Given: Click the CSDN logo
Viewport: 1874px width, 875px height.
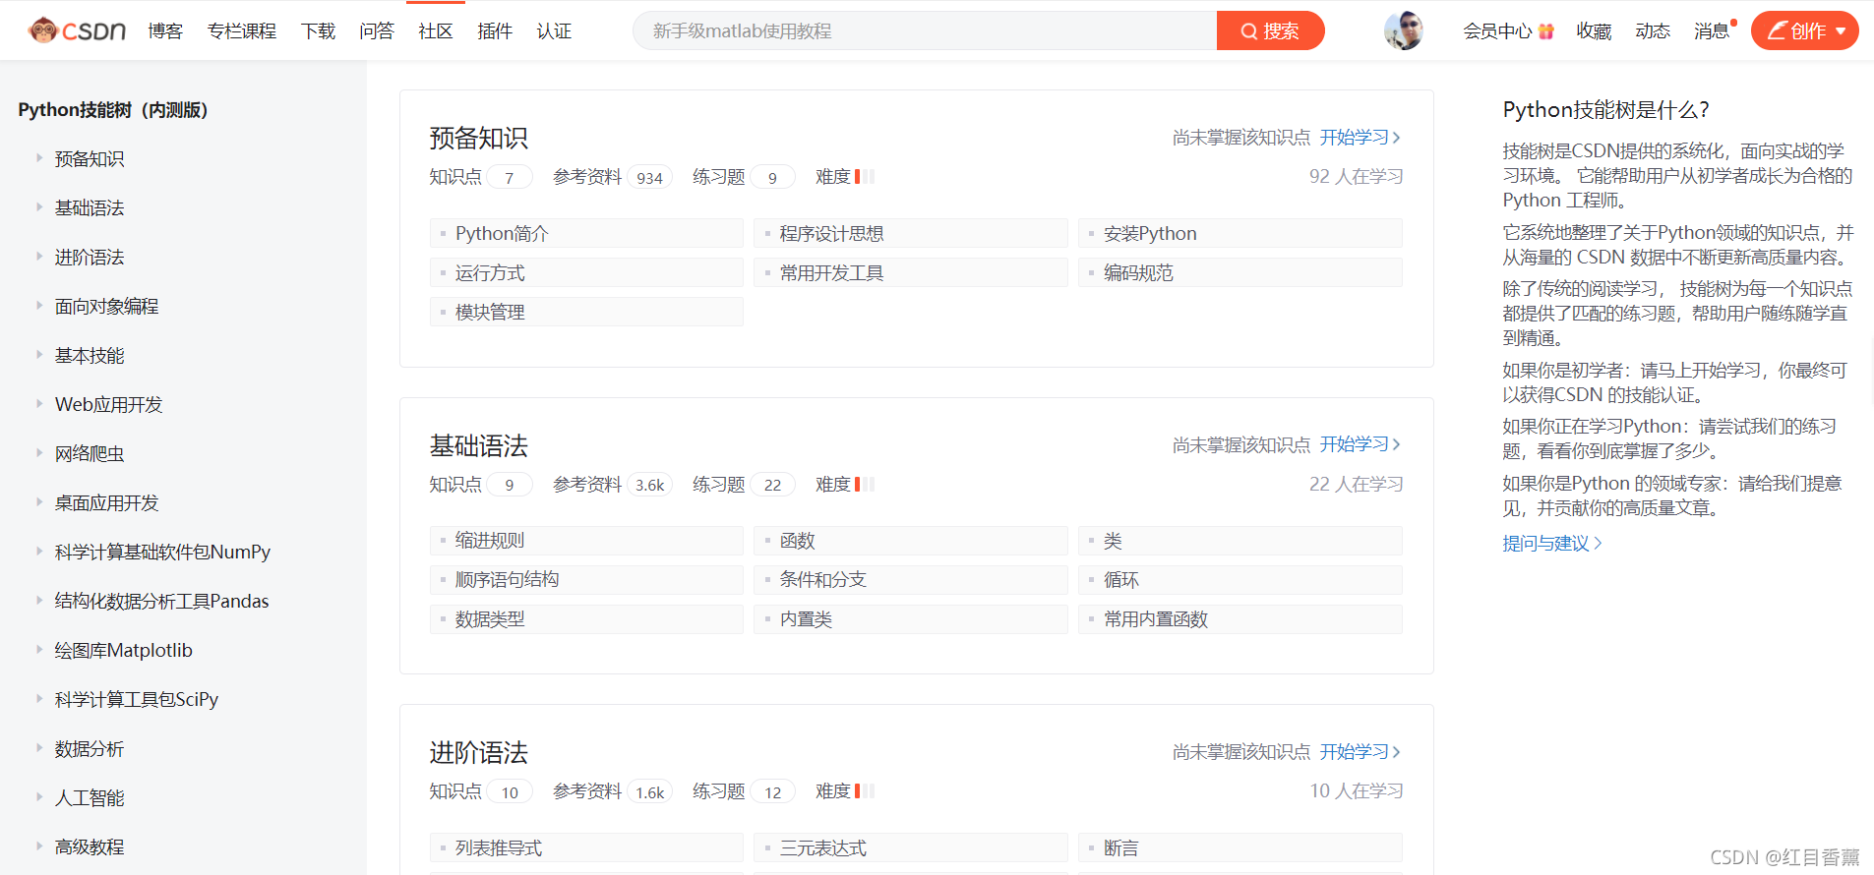Looking at the screenshot, I should point(77,30).
